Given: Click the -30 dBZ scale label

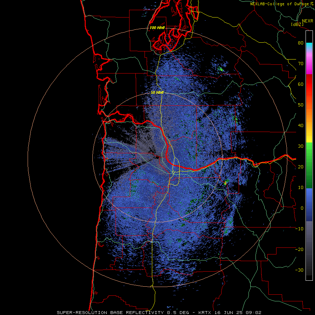Looking at the screenshot, I should [299, 270].
